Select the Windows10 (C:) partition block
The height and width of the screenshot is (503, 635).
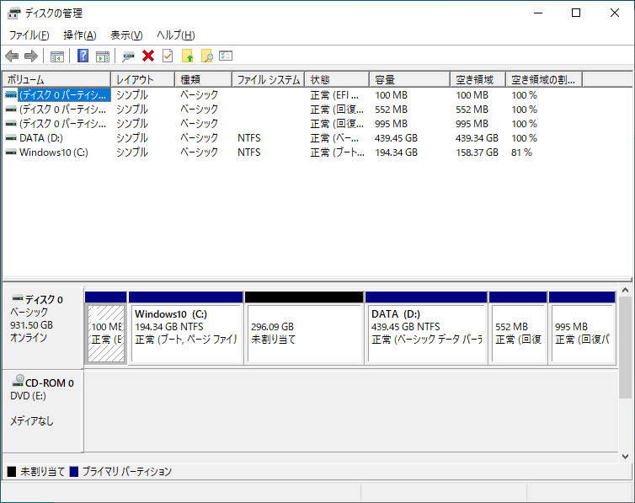[186, 328]
